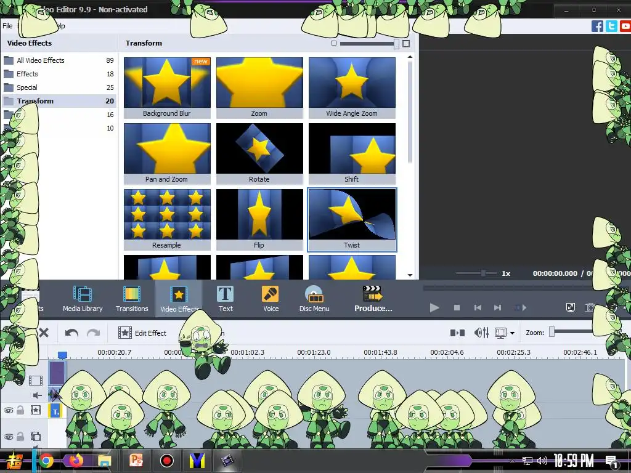
Task: Mute the main video audio track
Action: point(38,396)
